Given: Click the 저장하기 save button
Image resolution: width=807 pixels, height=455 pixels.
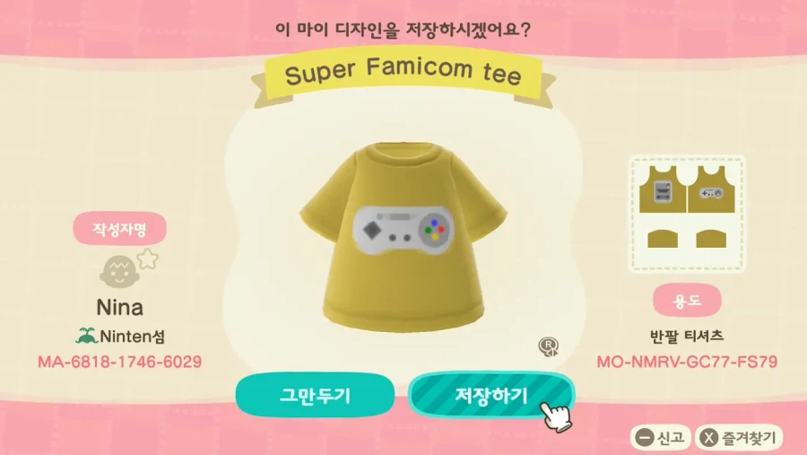Looking at the screenshot, I should pyautogui.click(x=491, y=395).
